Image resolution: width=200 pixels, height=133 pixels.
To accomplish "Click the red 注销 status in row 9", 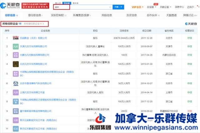I will pos(190,111).
